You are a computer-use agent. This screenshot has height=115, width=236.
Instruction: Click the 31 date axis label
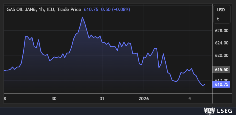[x=102, y=98]
